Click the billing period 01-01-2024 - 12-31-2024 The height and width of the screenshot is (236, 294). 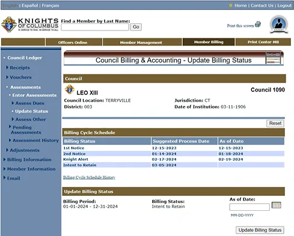pyautogui.click(x=90, y=207)
